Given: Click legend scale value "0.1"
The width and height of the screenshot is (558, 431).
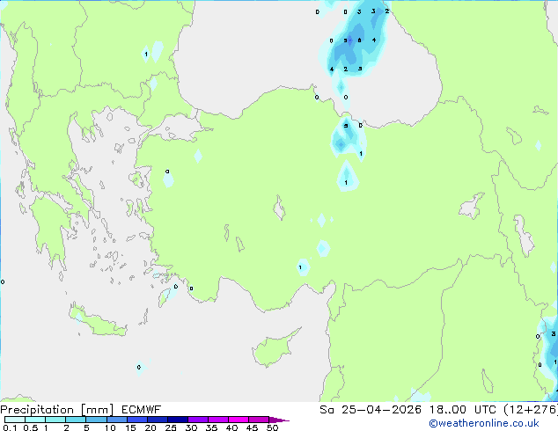Looking at the screenshot, I should point(10,427).
